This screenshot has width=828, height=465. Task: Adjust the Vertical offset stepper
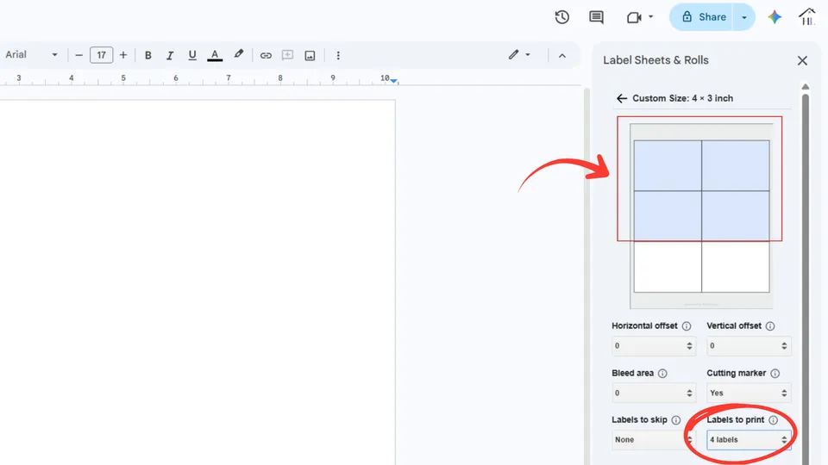784,346
